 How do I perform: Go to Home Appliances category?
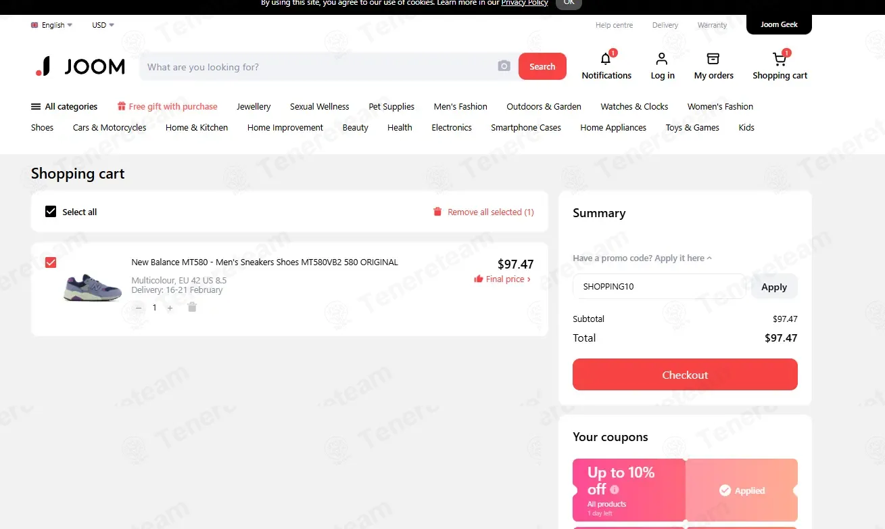[613, 127]
